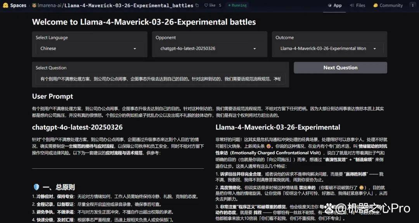This screenshot has width=419, height=223.
Task: Expand the Outcome dropdown arrow
Action: pyautogui.click(x=374, y=48)
